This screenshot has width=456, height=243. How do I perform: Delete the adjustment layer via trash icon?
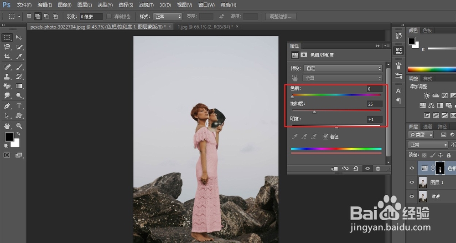(378, 168)
